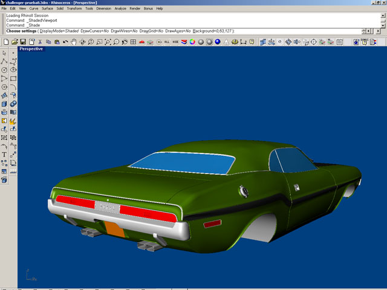Click the Render preview sphere icon
The width and height of the screenshot is (387, 290).
click(x=209, y=42)
